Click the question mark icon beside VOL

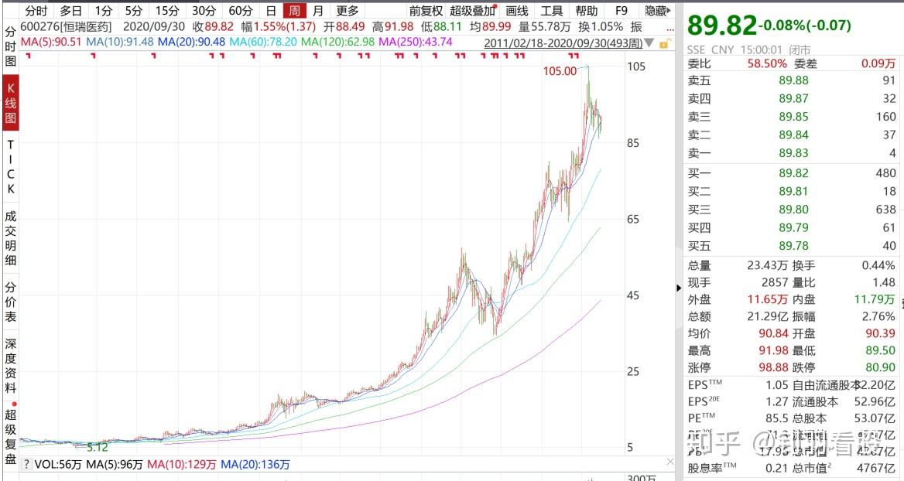click(26, 465)
